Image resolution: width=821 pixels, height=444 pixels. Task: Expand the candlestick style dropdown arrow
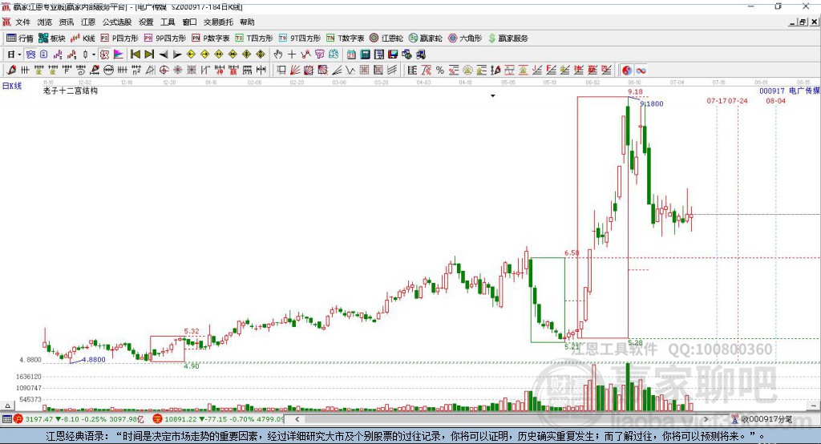click(94, 54)
